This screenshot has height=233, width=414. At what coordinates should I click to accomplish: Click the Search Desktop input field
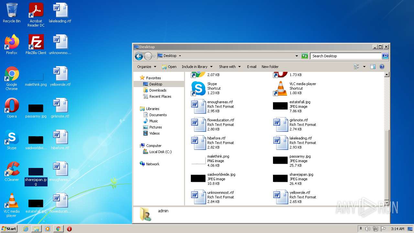pos(346,56)
